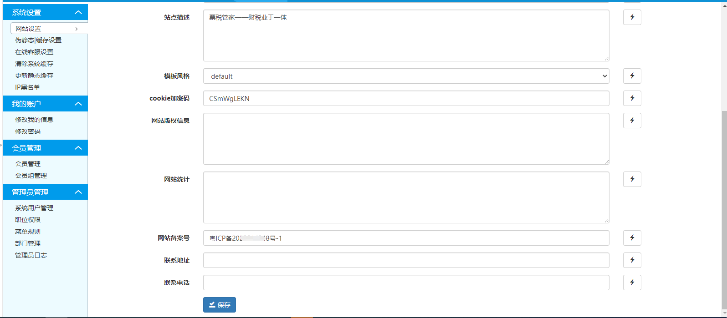Open 系统用户管理 in sidebar
This screenshot has width=727, height=318.
[x=34, y=208]
